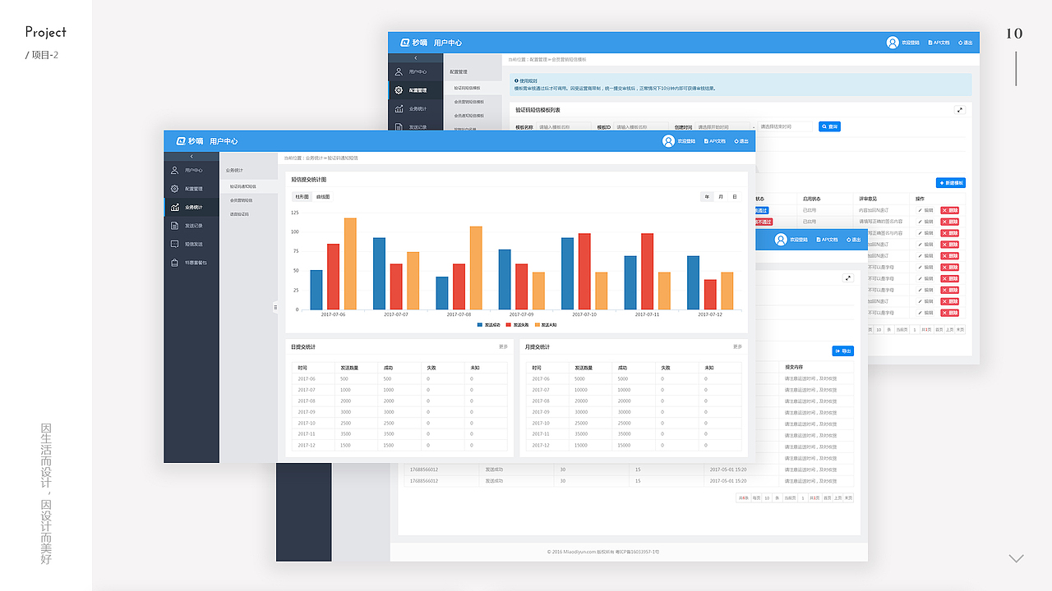Switch chart to 柱形图 bar view
Screen dimensions: 1052x591
coord(302,197)
